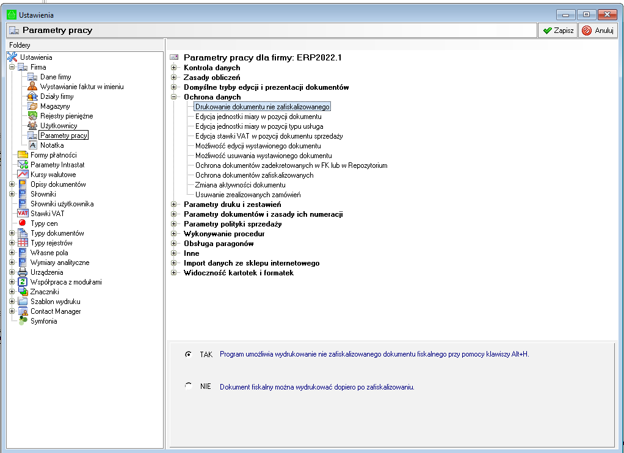Select Ochrona dokumentów zafiskalizowanych item
This screenshot has height=453, width=624.
tap(254, 175)
